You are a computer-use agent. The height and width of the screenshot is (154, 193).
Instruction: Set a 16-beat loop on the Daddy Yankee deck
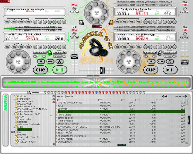(x=174, y=22)
